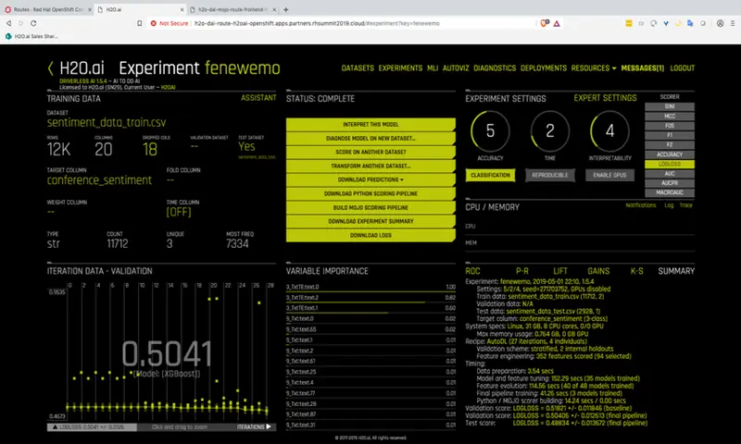Open a new tab with the plus icon

(x=285, y=9)
